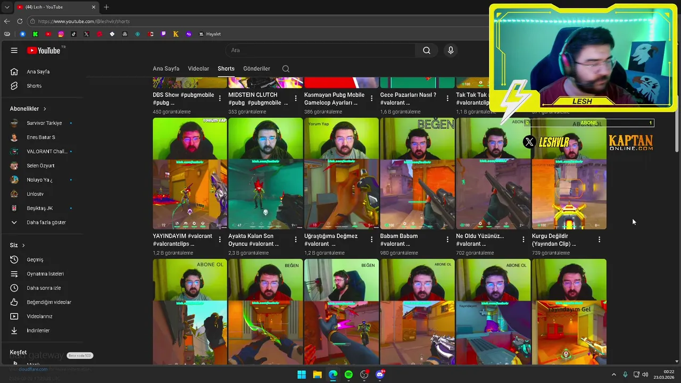Select the Shorts channel tab
This screenshot has width=681, height=383.
pos(226,69)
